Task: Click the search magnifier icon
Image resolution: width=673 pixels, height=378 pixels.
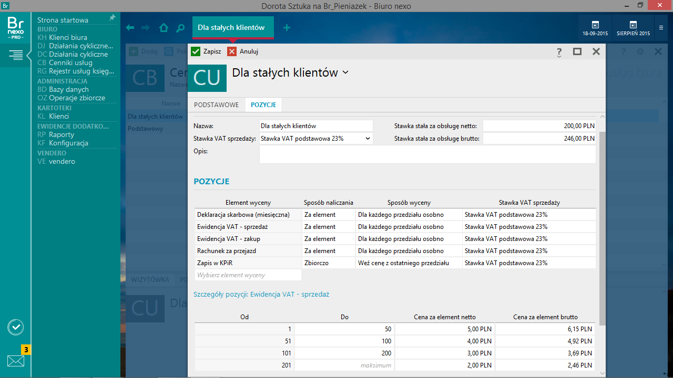Action: [180, 28]
